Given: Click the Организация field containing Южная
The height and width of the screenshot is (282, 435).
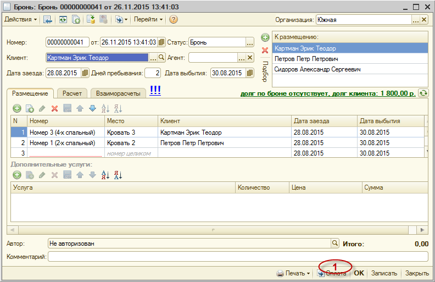Looking at the screenshot, I should 364,20.
